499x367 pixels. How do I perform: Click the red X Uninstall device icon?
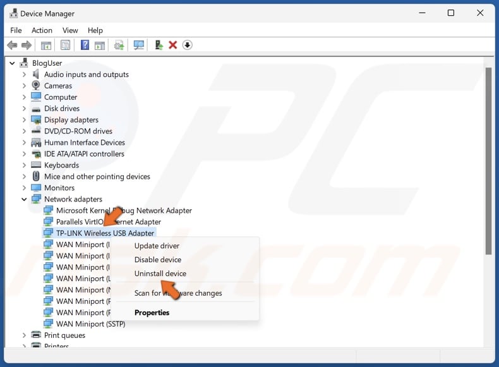tap(173, 45)
